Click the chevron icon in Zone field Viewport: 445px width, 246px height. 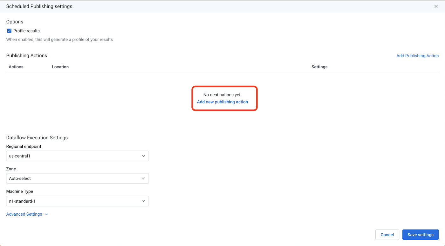[143, 179]
